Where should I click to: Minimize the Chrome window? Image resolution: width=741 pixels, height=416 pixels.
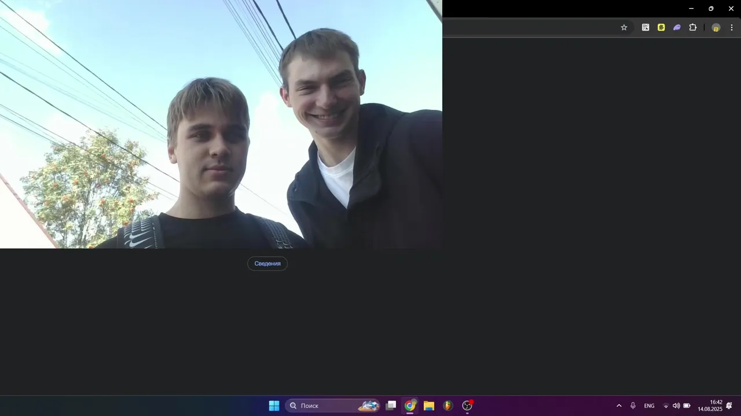[x=691, y=9]
